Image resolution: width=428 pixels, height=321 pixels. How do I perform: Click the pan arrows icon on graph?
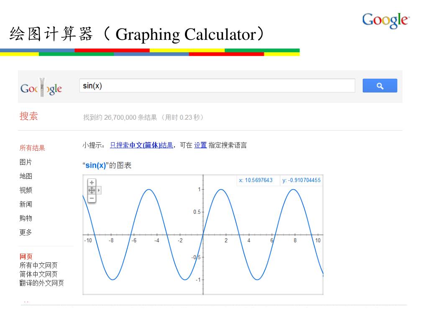pos(92,190)
